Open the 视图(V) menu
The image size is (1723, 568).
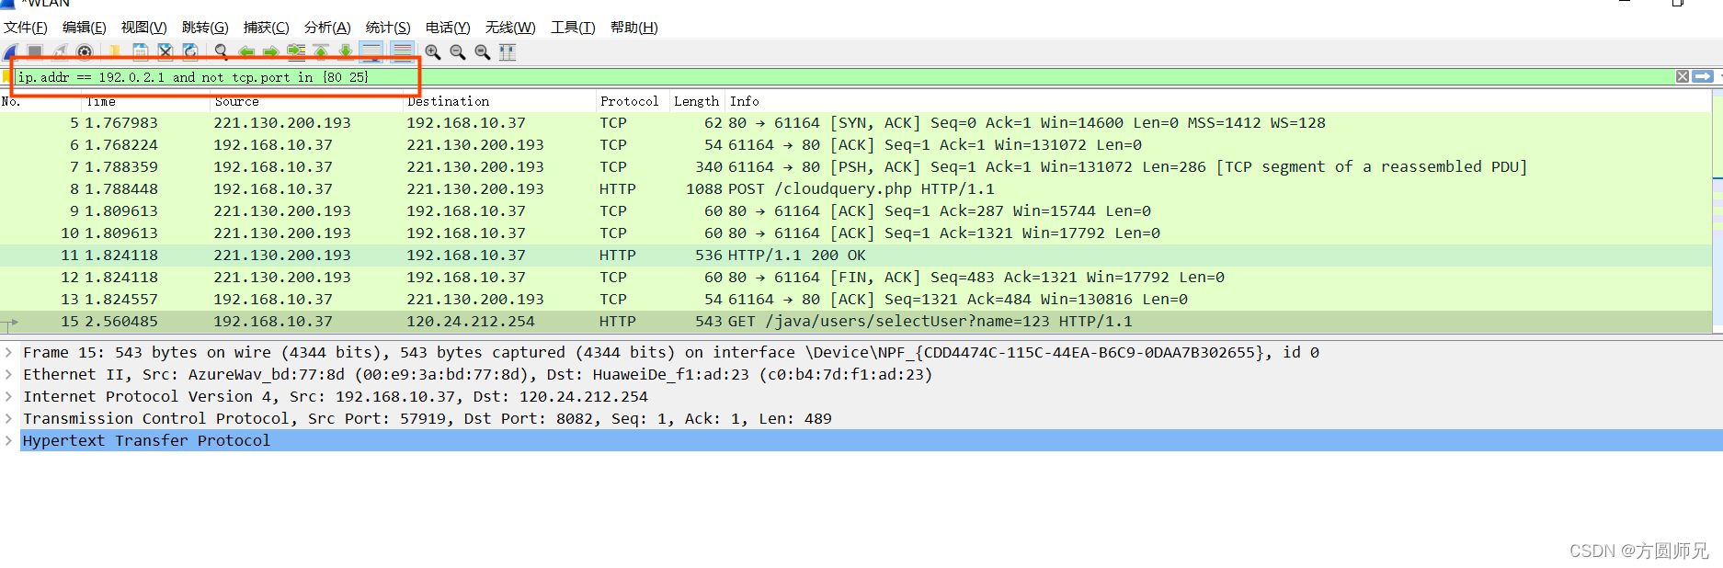(143, 28)
